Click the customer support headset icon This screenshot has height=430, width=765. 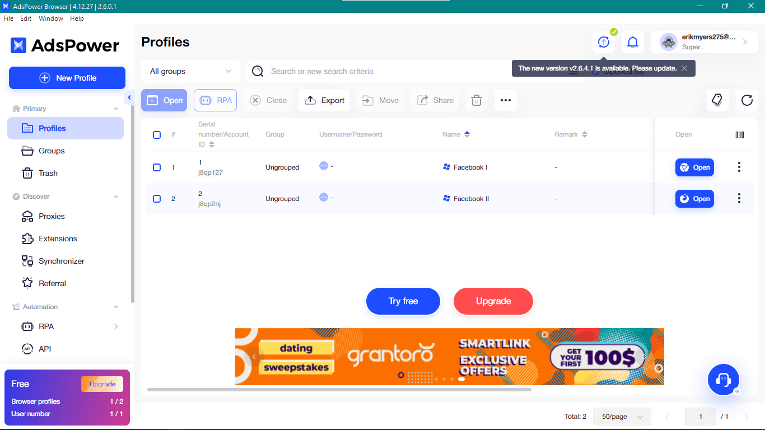(724, 380)
